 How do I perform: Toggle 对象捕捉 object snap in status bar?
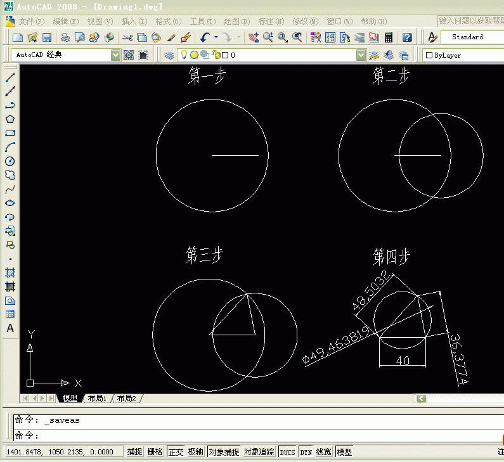224,452
